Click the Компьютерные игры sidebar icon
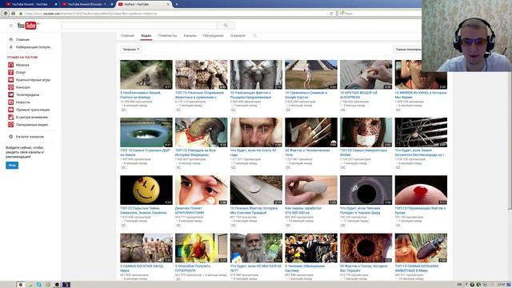This screenshot has width=512, height=288. (10, 80)
